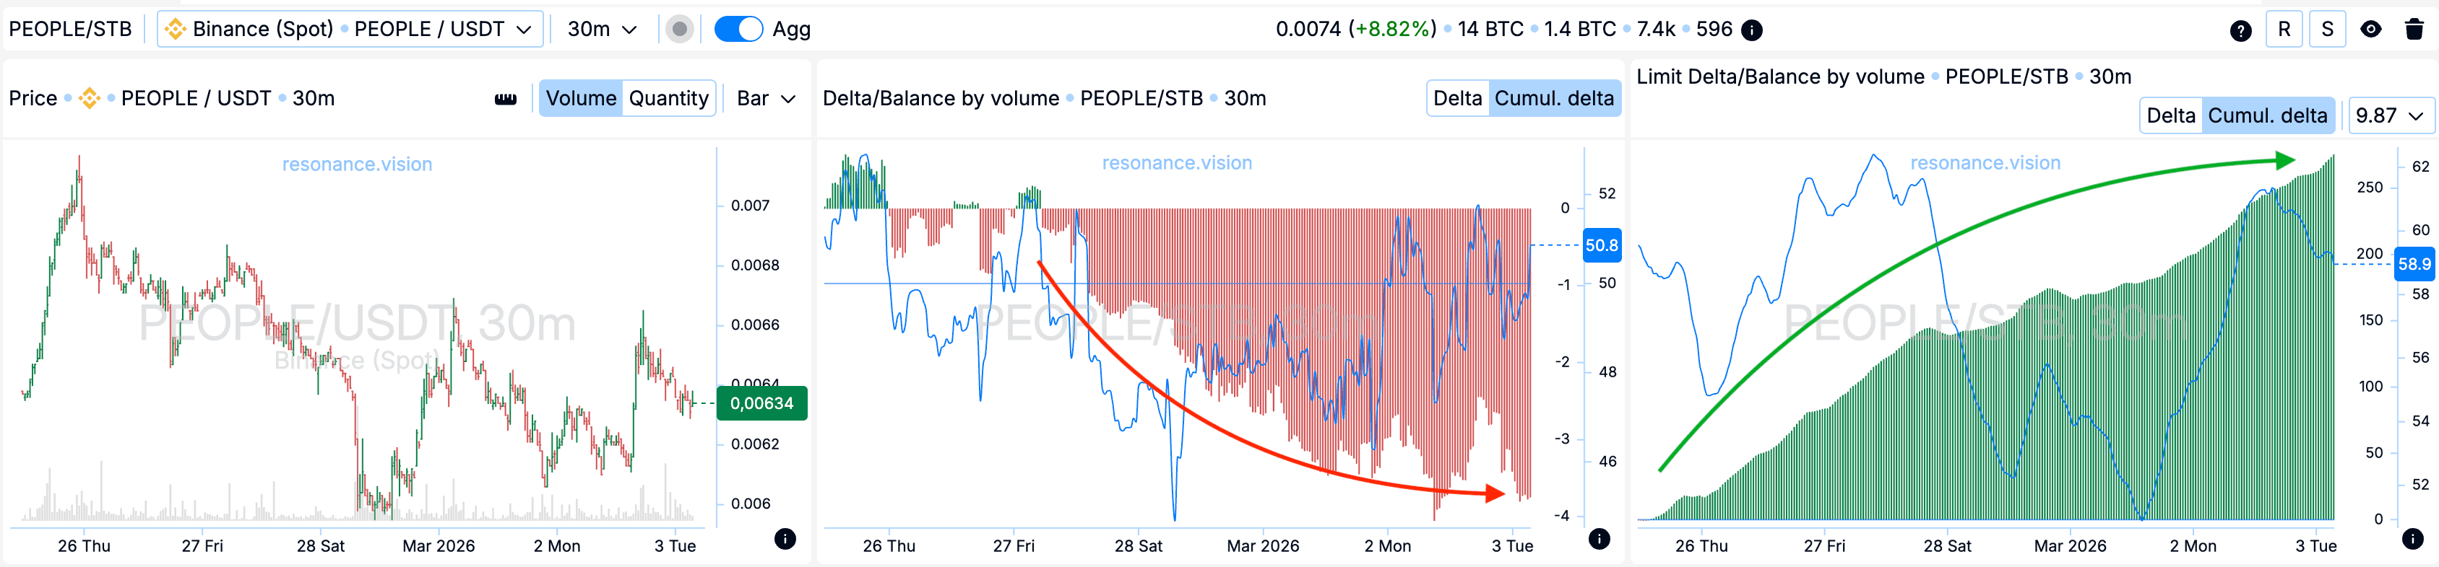Screen dimensions: 2439x567
Task: Open the 9.87 value dropdown
Action: point(2389,115)
